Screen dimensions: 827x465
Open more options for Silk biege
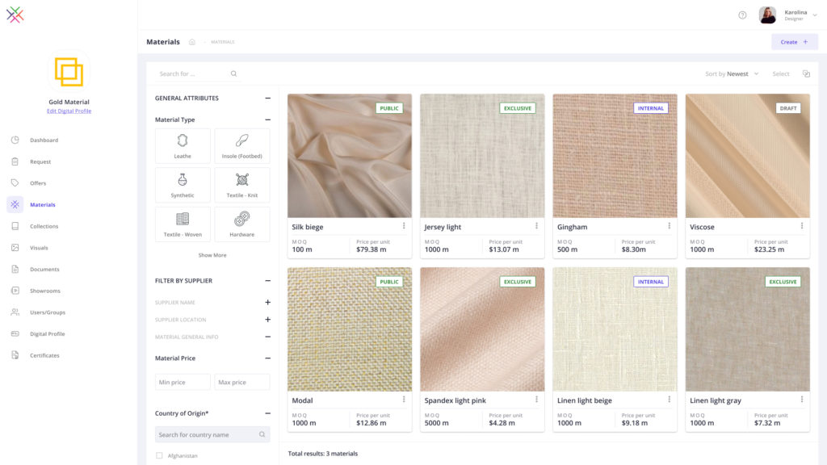404,226
